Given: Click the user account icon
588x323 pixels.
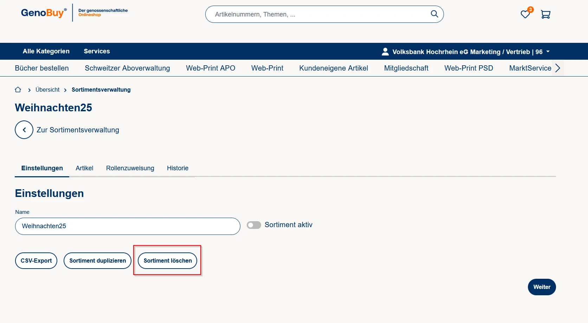Looking at the screenshot, I should pos(385,52).
